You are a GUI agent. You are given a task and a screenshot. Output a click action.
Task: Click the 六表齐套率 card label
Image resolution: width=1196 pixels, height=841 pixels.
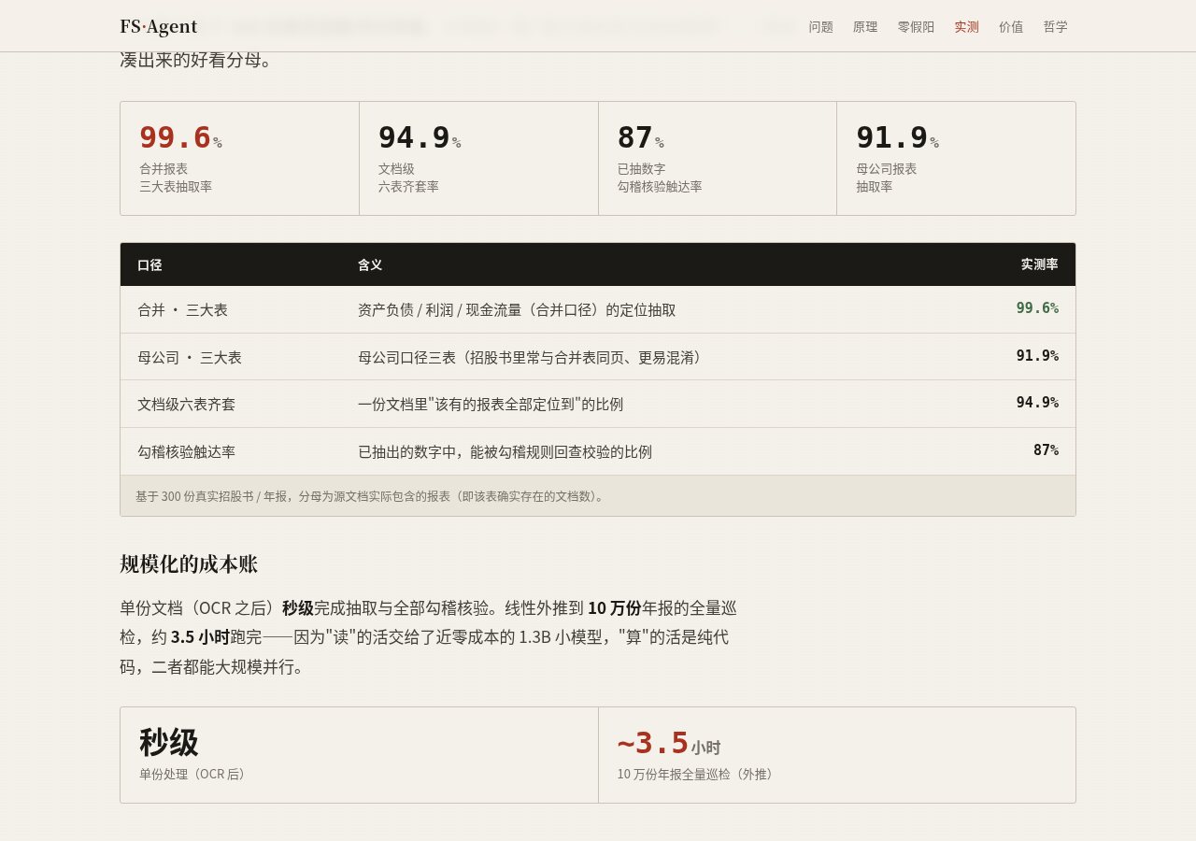coord(408,186)
